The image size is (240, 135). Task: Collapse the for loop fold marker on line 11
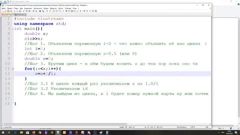coord(13,69)
